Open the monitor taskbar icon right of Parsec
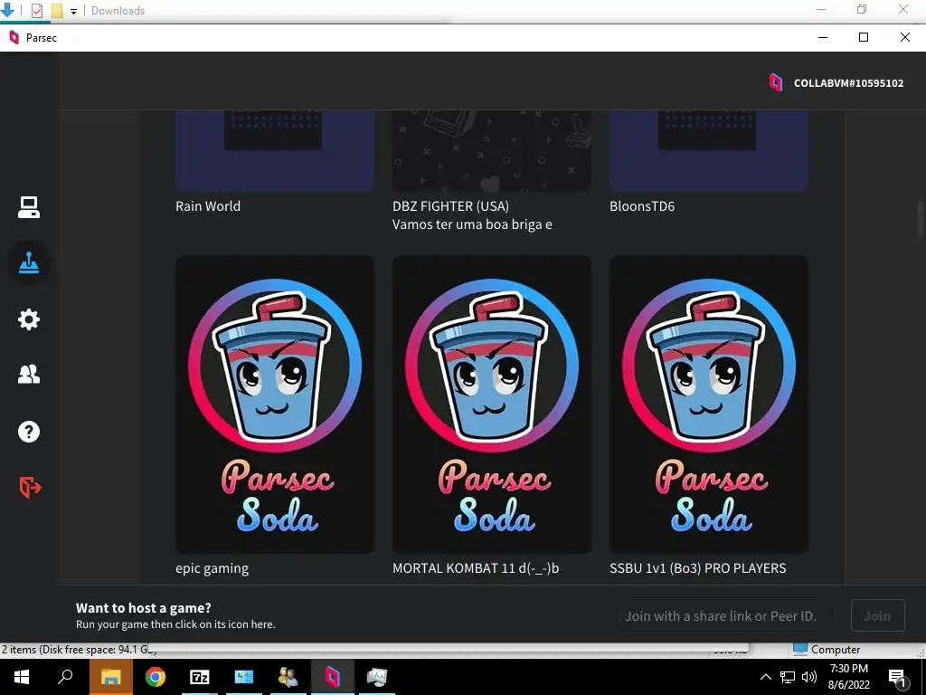 [377, 677]
